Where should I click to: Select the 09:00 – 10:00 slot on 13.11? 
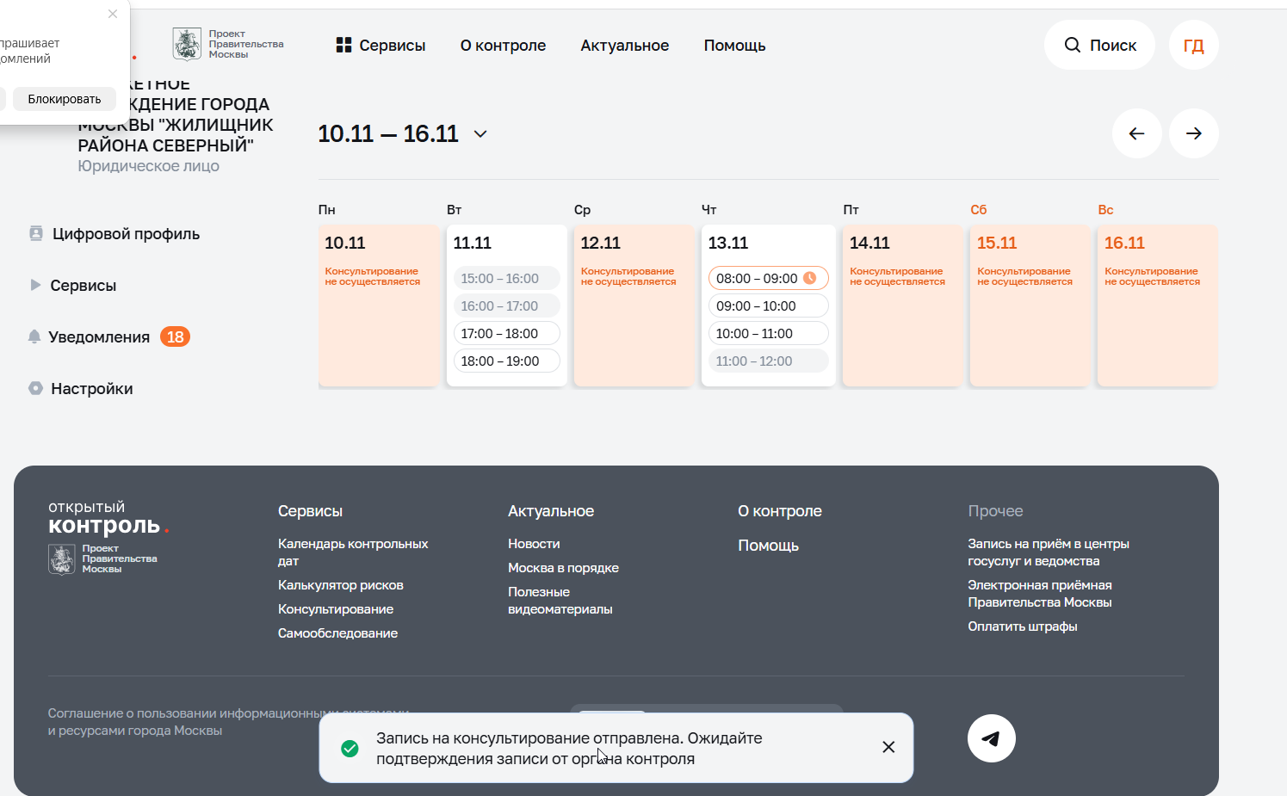click(768, 305)
